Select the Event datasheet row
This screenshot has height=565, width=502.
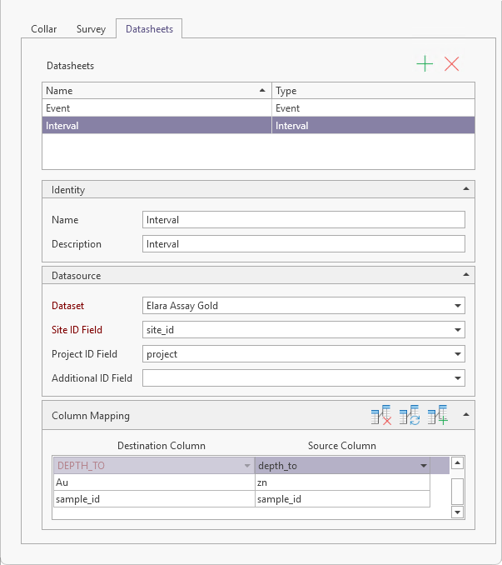[158, 108]
